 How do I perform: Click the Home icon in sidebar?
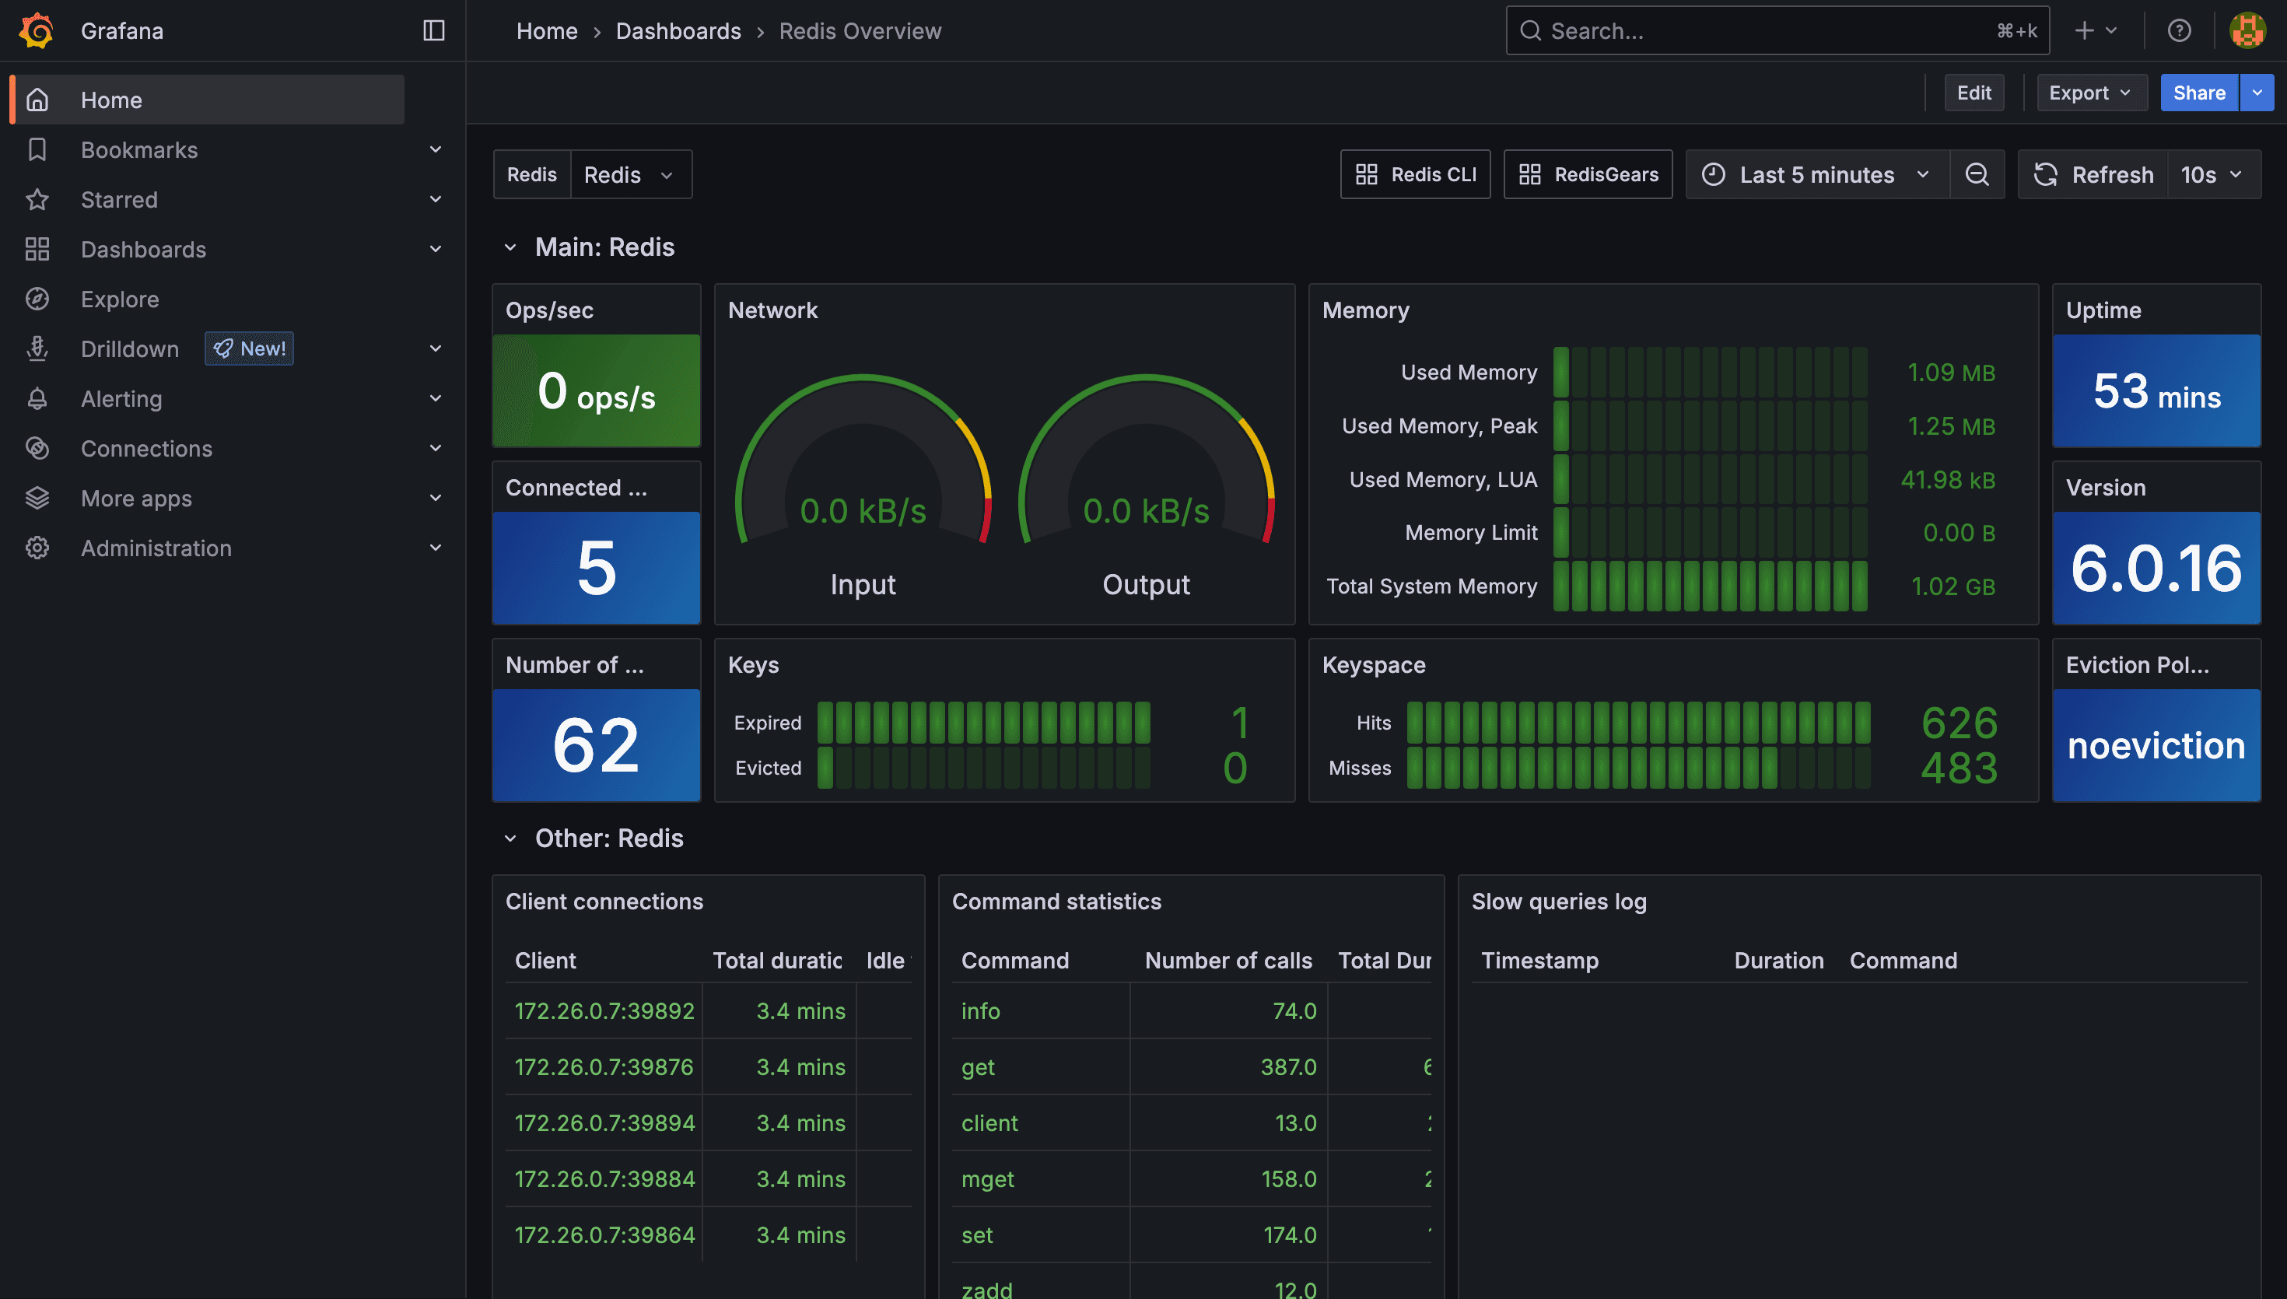click(x=37, y=100)
